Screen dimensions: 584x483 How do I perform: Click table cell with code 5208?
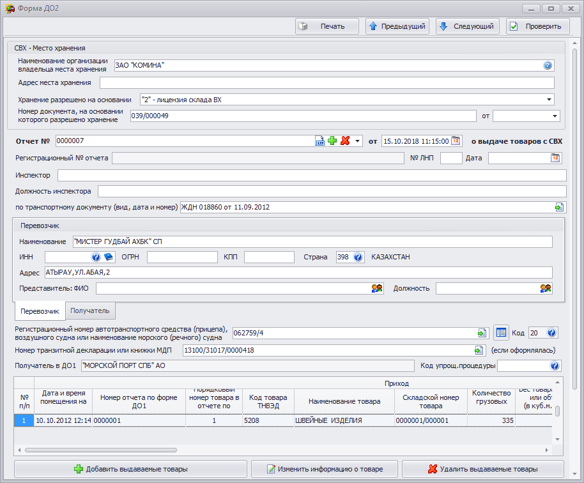(x=268, y=420)
